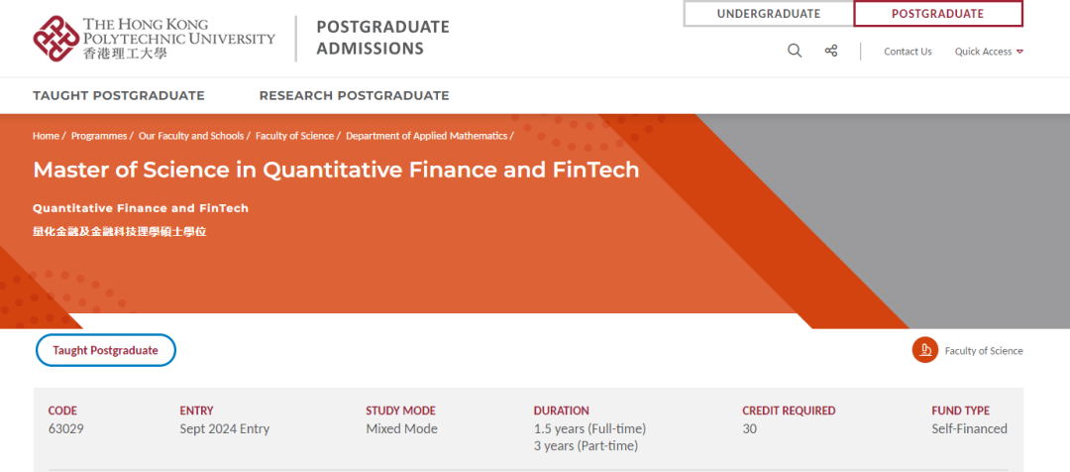Open Our Faculty and Schools breadcrumb
Image resolution: width=1070 pixels, height=472 pixels.
click(x=191, y=136)
